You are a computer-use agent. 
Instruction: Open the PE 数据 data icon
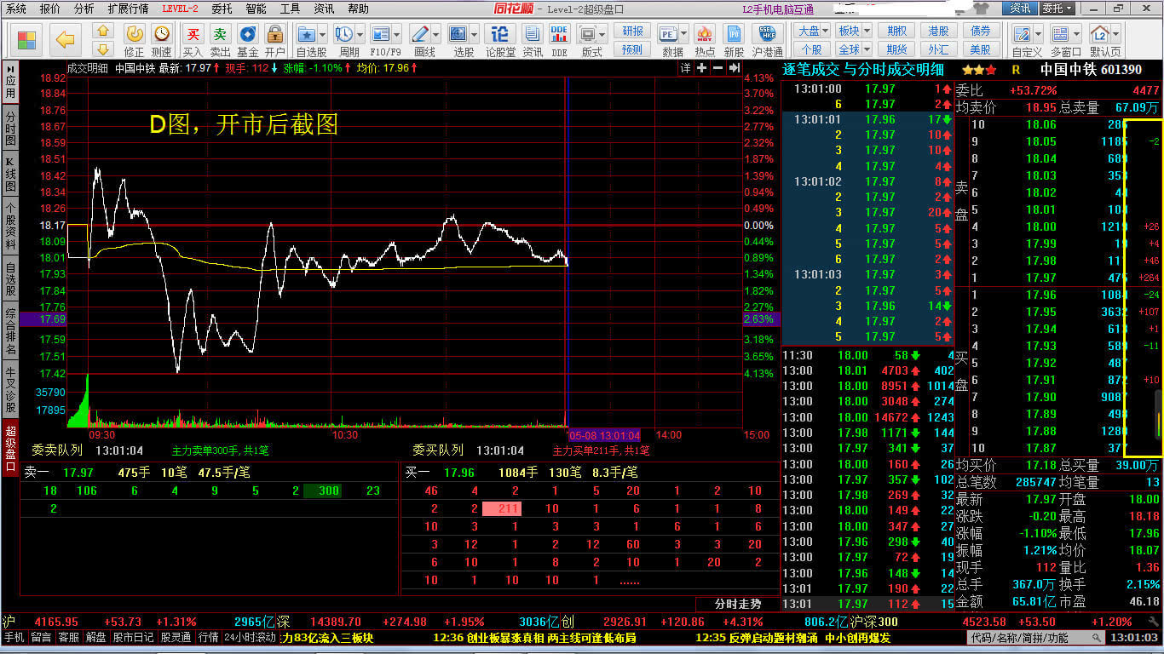click(x=667, y=34)
